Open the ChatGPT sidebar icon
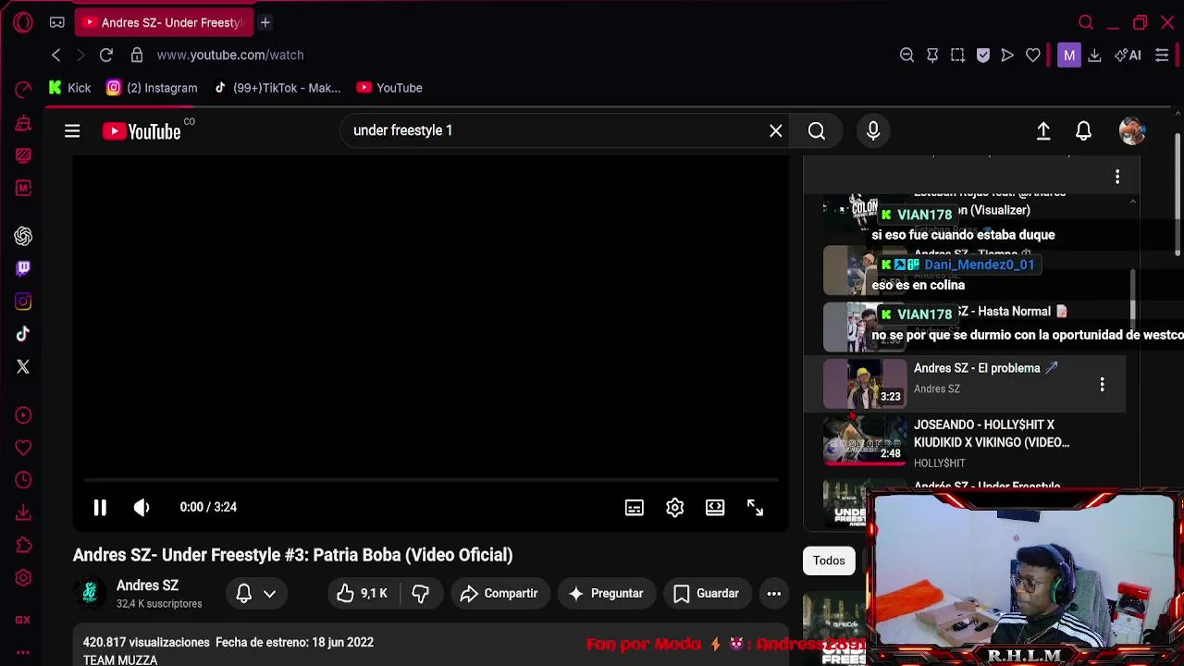This screenshot has width=1184, height=666. [x=23, y=237]
